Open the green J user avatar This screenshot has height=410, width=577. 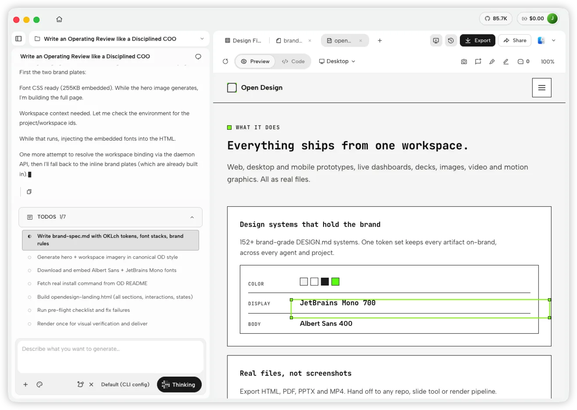[x=552, y=18]
